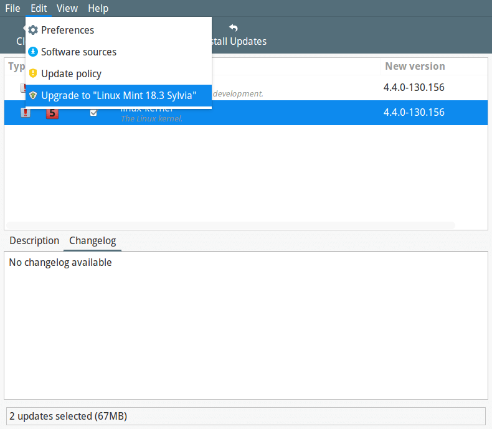Select the first update row version 4.4.0-130.156
Viewport: 492px width, 429px height.
coord(414,87)
